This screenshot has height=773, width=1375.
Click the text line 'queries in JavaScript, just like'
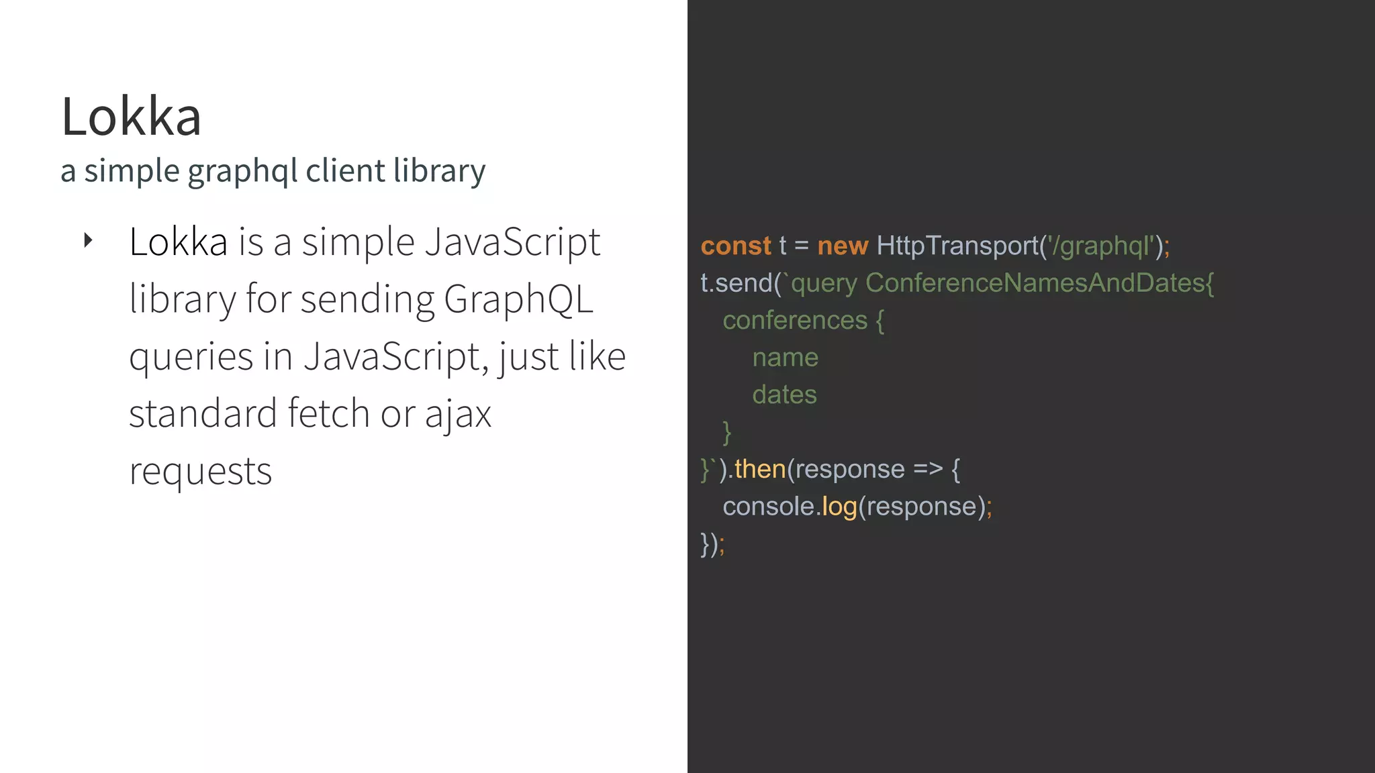click(x=377, y=356)
